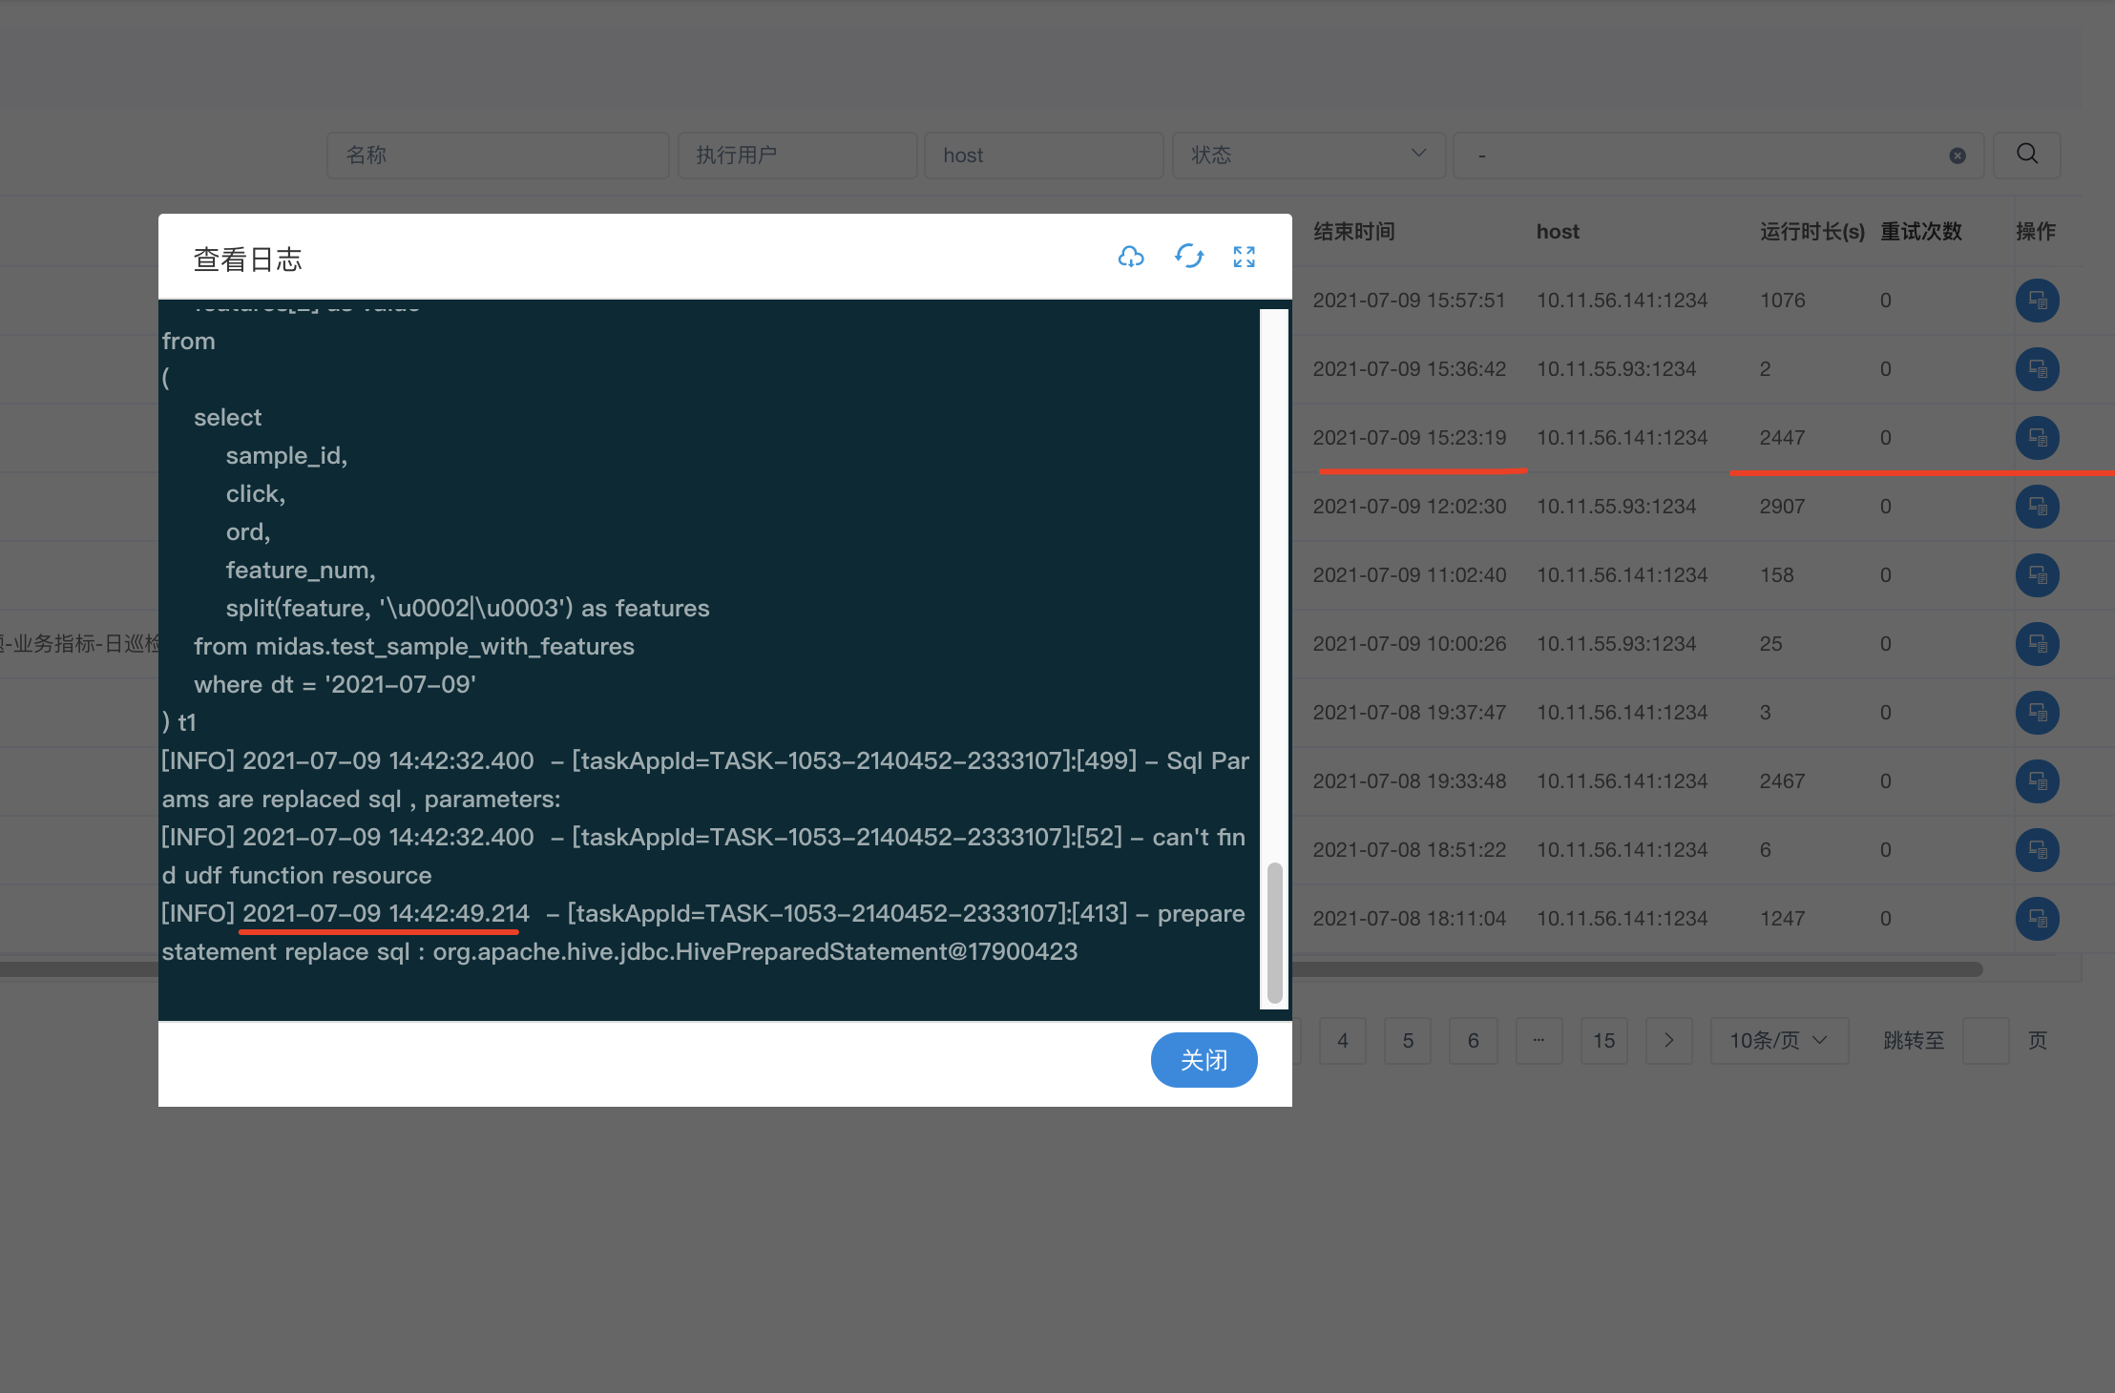Screen dimensions: 2115x1393
Task: Jump ahead with pagination ellipsis
Action: coord(1539,1040)
